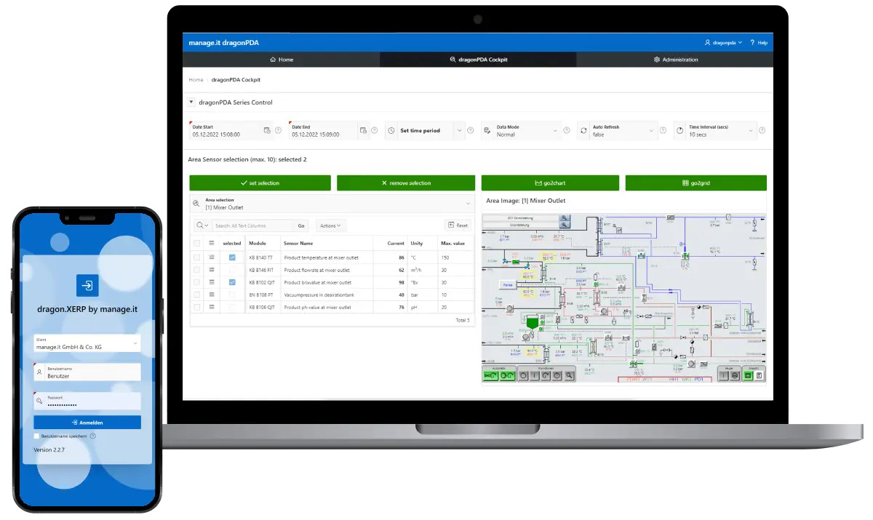Toggle selected checkbox for KB 8140 TT
The height and width of the screenshot is (520, 873).
(232, 257)
